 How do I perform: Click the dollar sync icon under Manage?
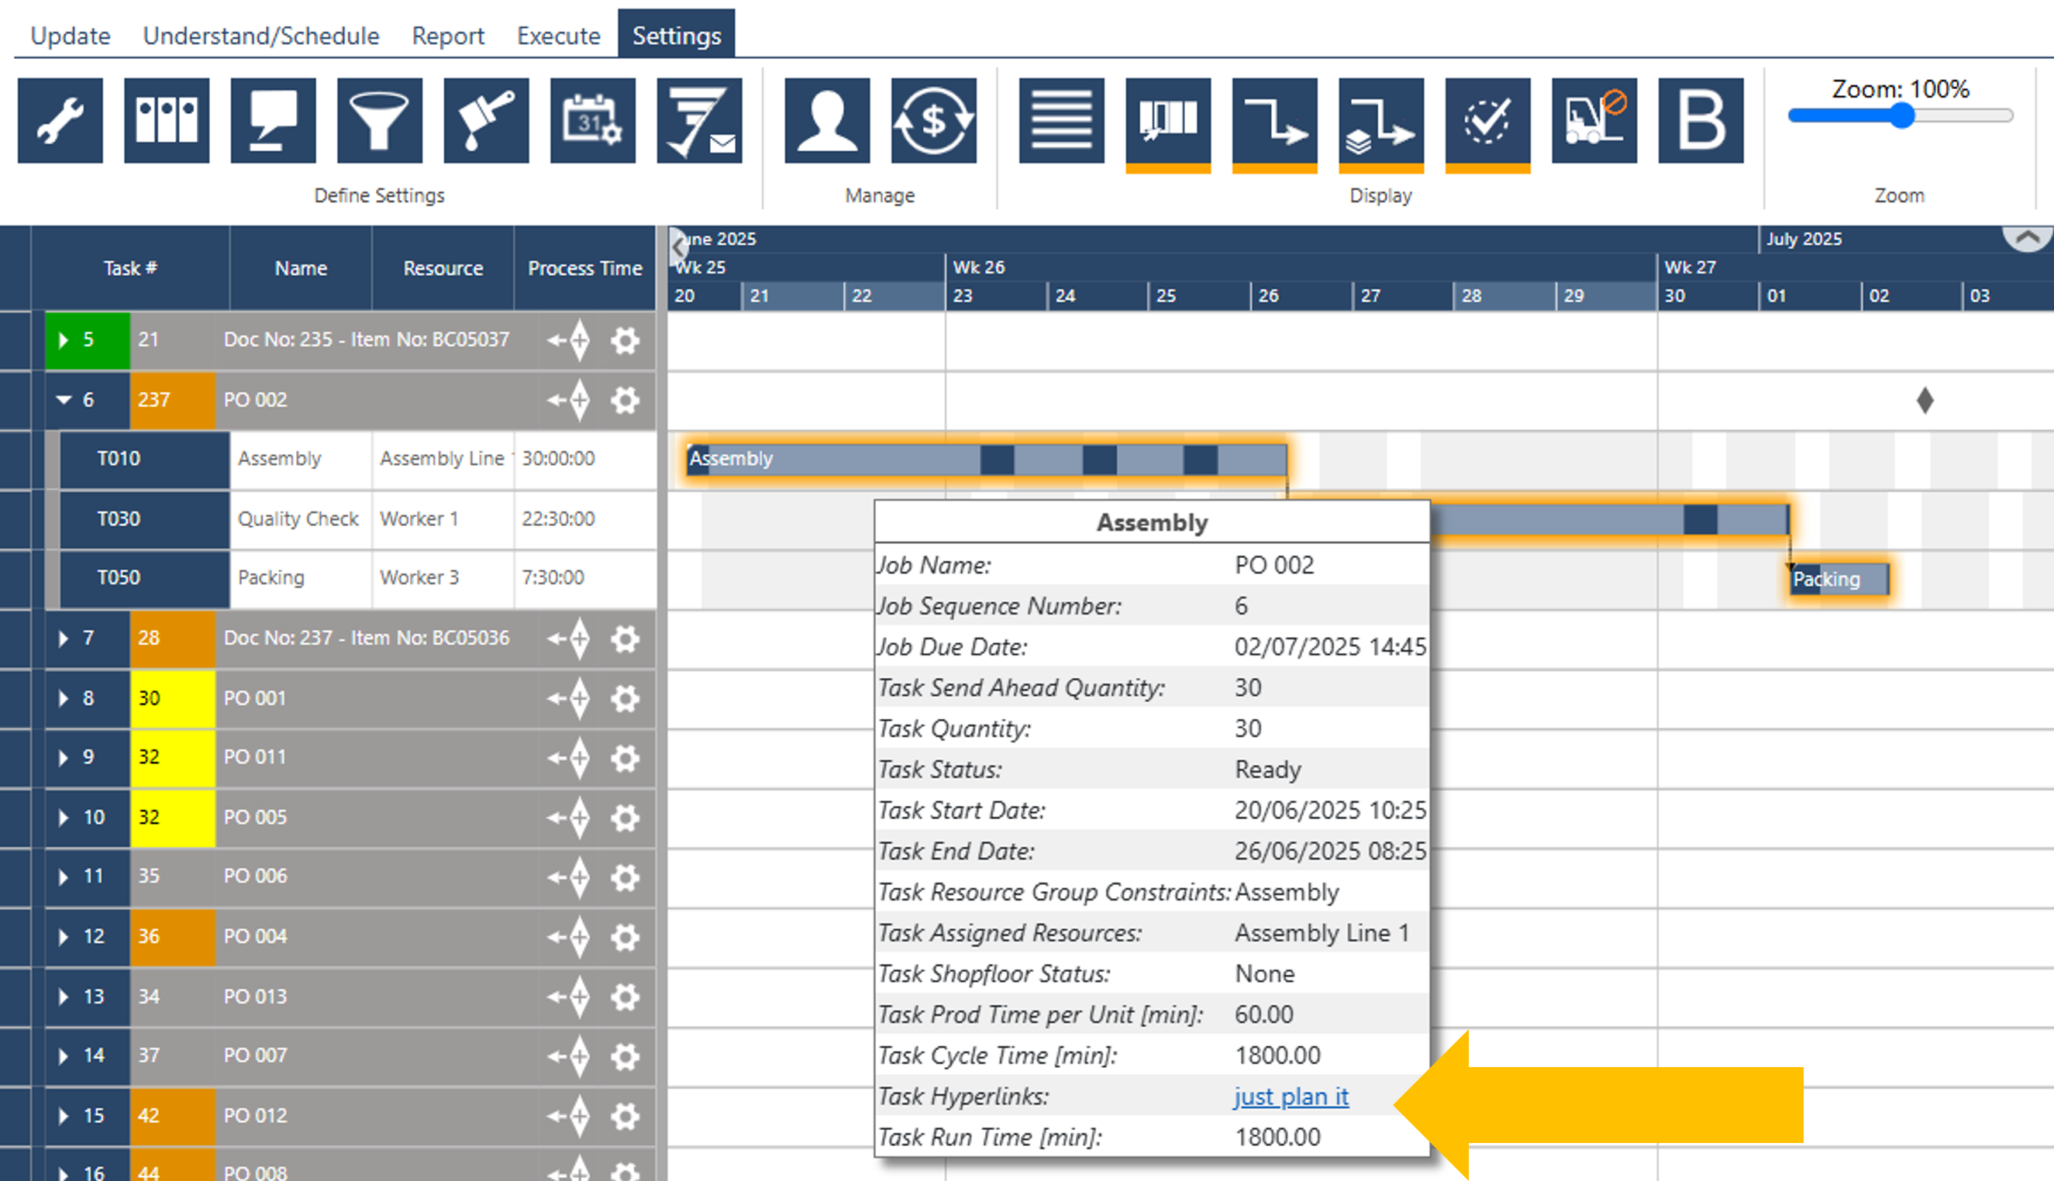[934, 120]
